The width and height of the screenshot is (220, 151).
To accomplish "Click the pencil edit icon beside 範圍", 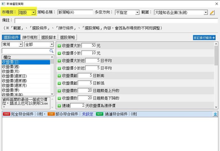I will tap(212, 13).
